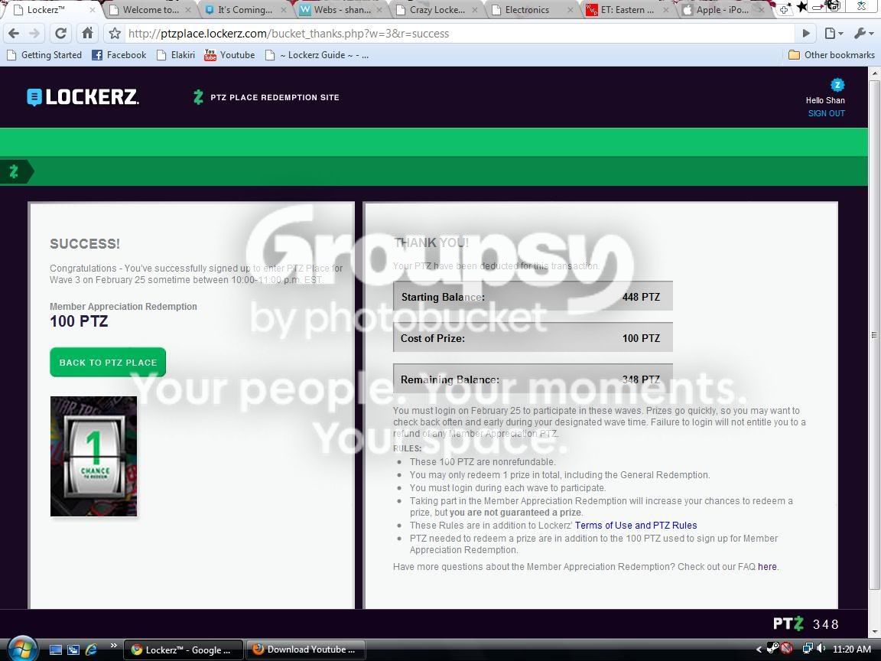Click the Lockerz logo

[83, 96]
